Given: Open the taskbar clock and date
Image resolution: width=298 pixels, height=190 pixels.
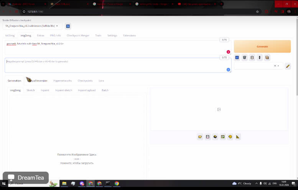Looking at the screenshot, I should [283, 184].
